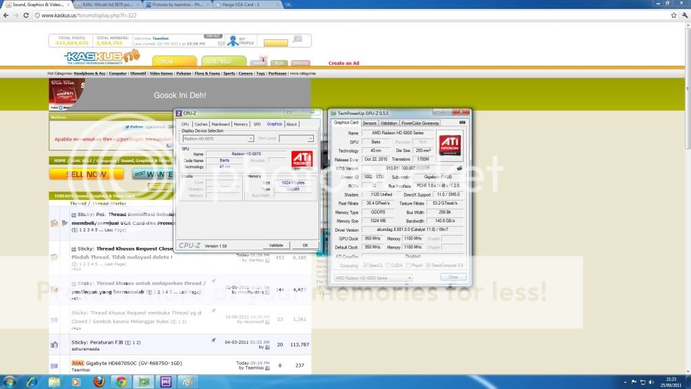Switch to About tab in CPU-Z
The height and width of the screenshot is (389, 691).
292,124
